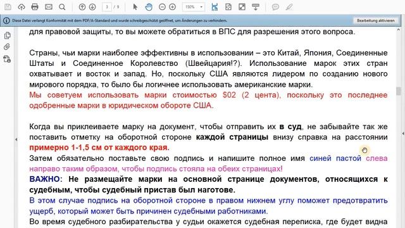Expand the right tools pane arrow
The height and width of the screenshot is (228, 405).
coord(403,134)
